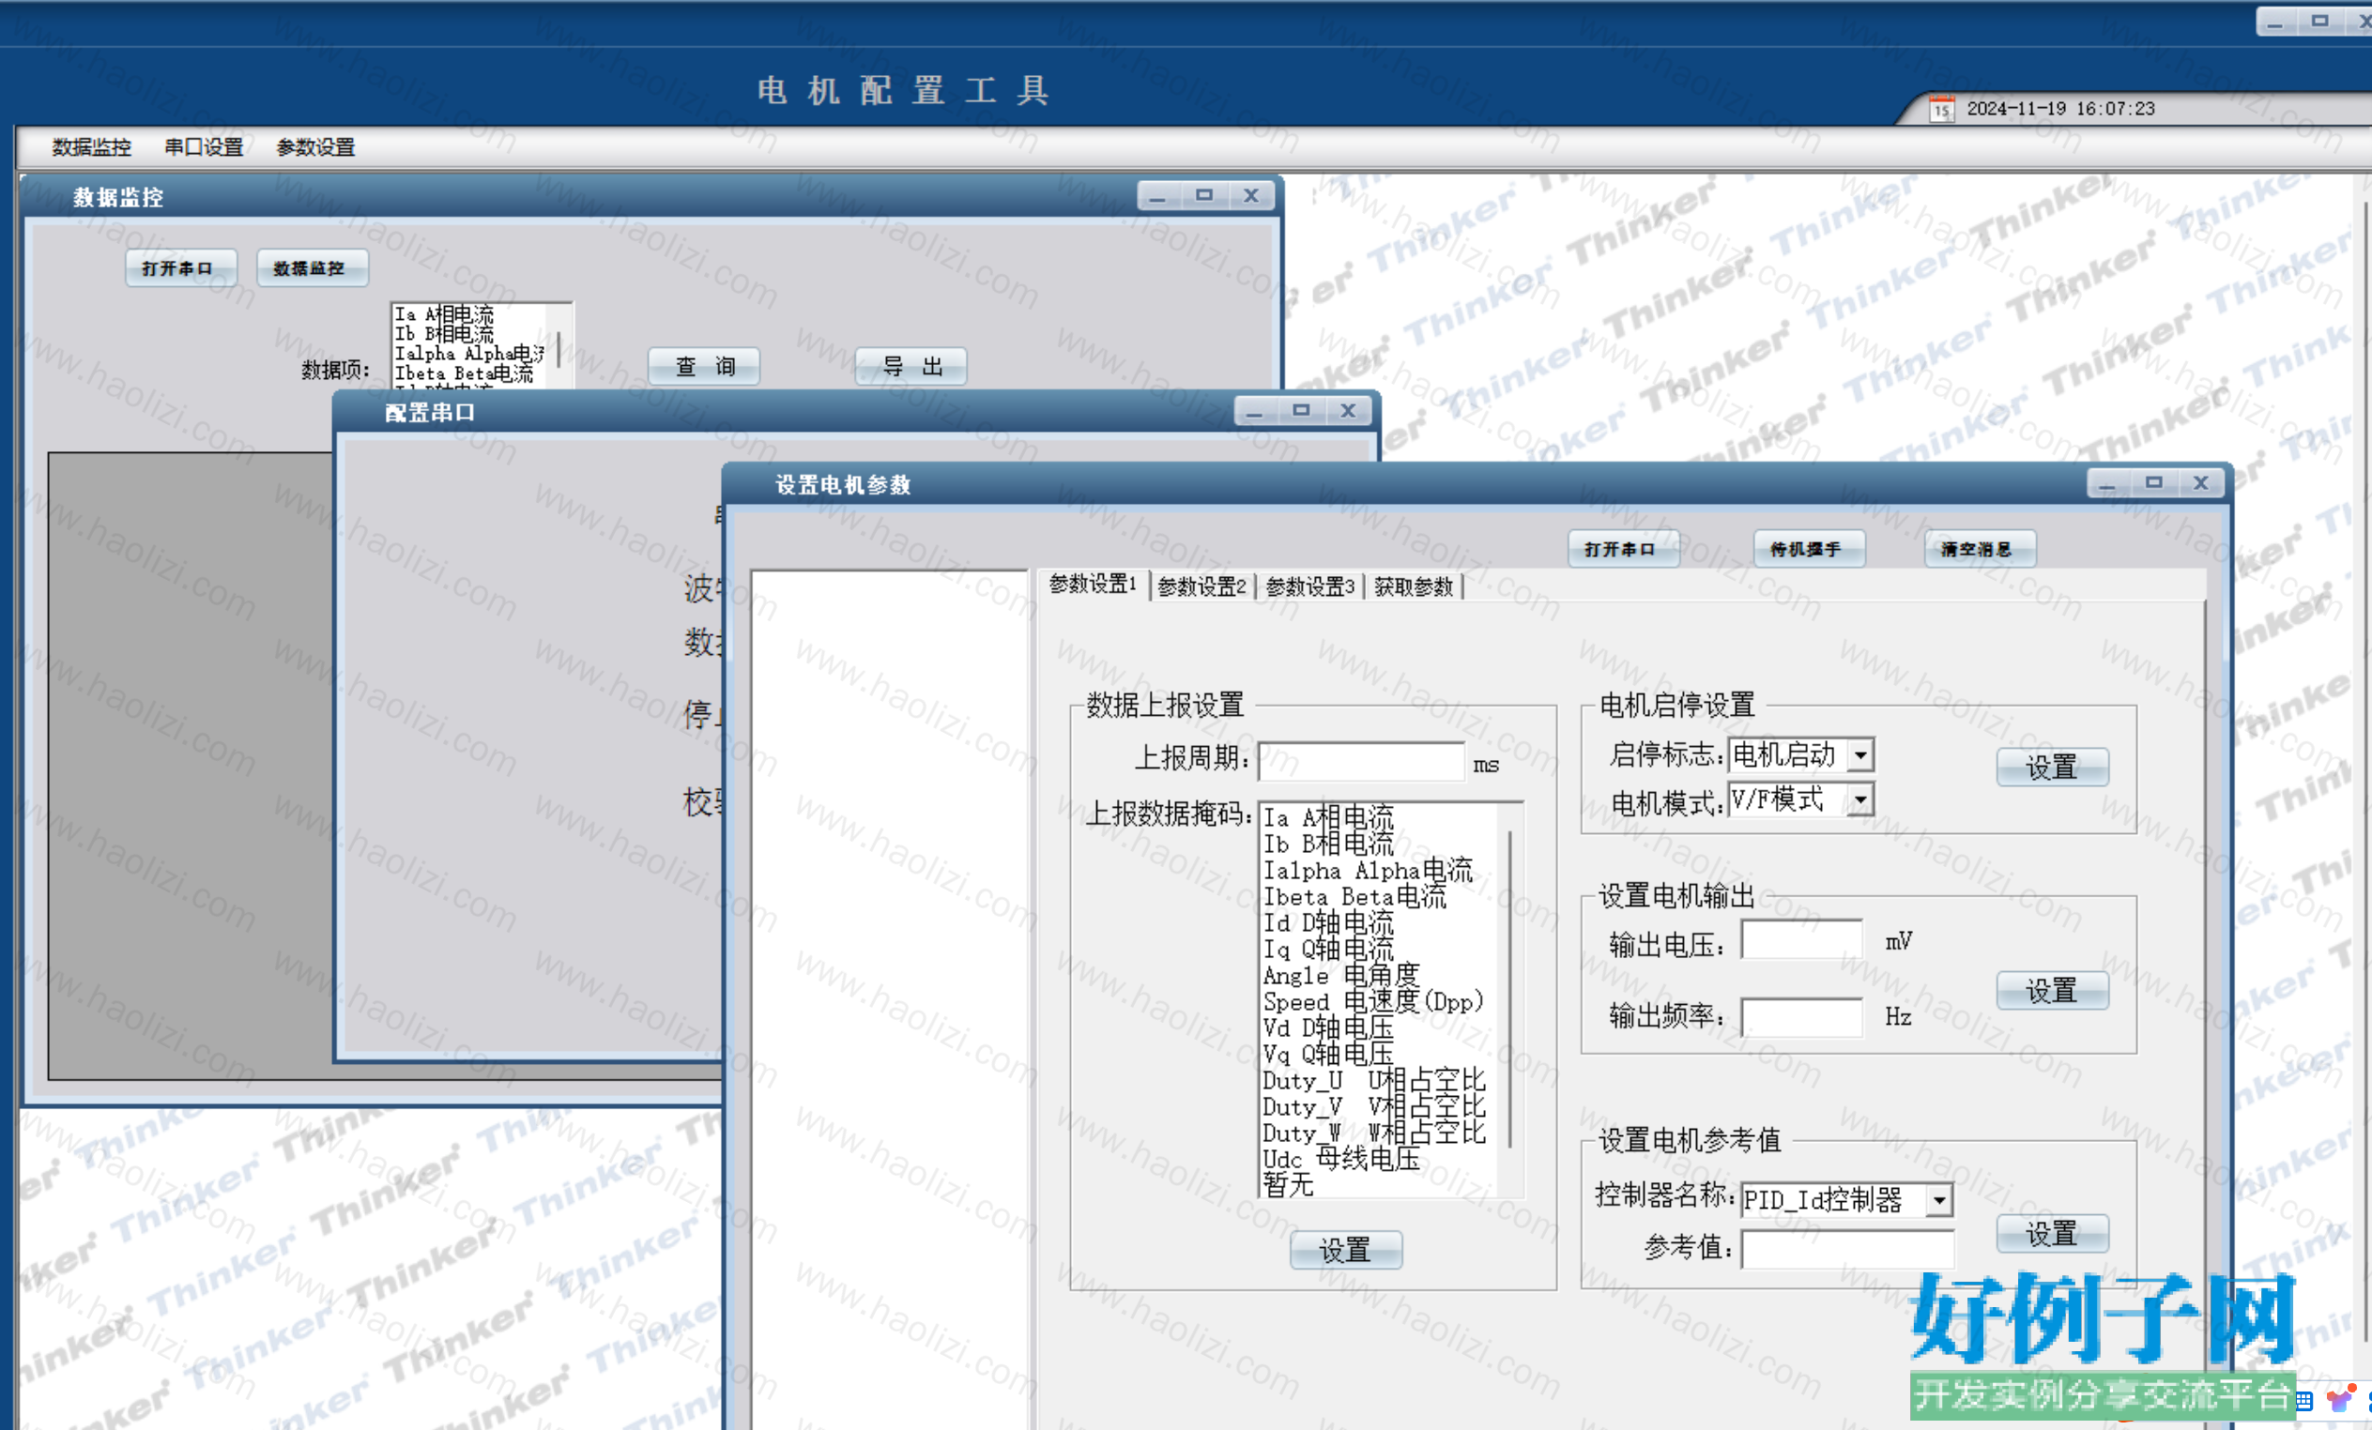This screenshot has width=2372, height=1430.
Task: Expand the 启停标志 dropdown showing 电机启动
Action: point(1859,754)
